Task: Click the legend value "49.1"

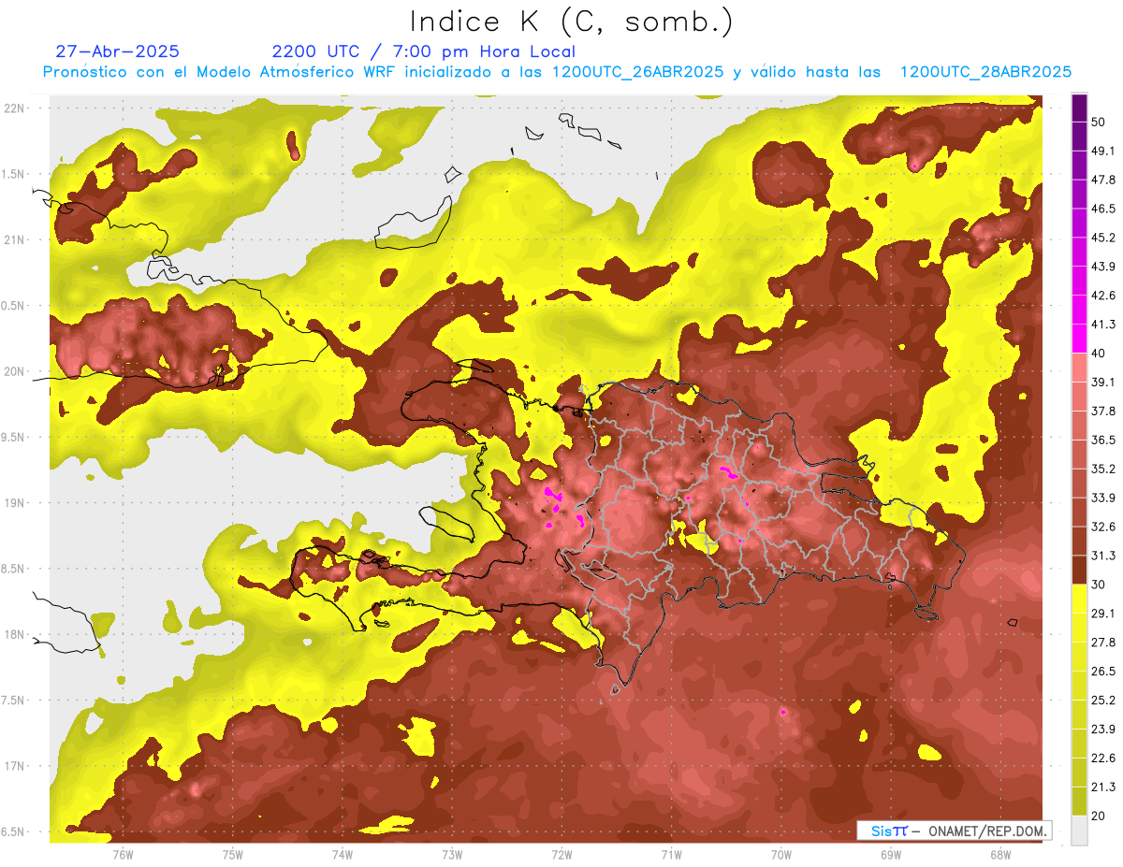Action: tap(1103, 151)
